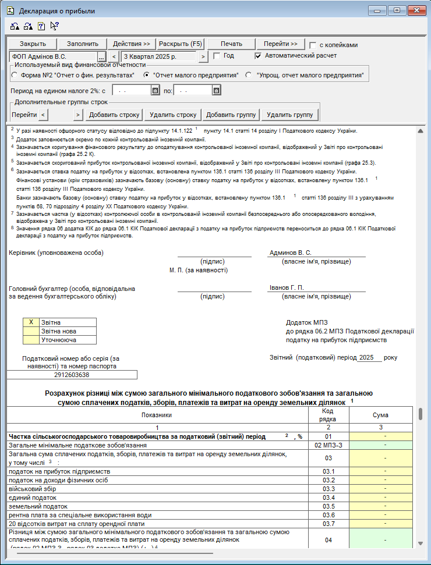Open calendar picker for period start date

tap(155, 90)
